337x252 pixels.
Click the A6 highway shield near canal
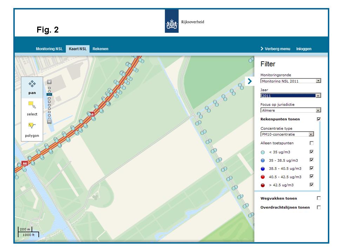point(25,163)
